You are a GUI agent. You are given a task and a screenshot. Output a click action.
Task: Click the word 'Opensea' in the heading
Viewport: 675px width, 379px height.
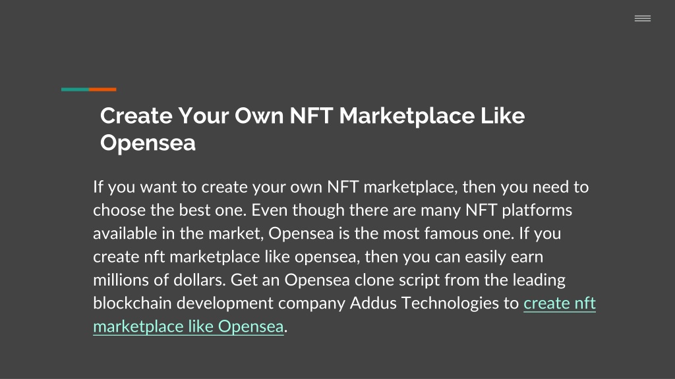tap(148, 143)
